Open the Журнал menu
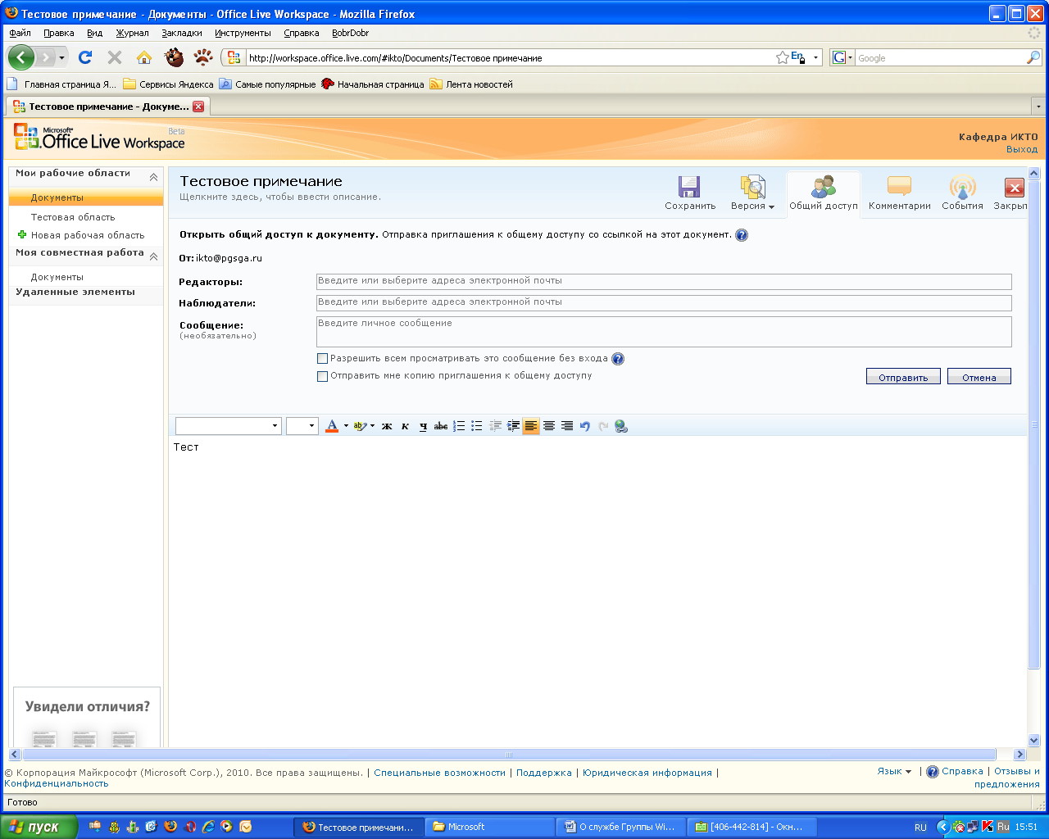This screenshot has width=1049, height=839. [132, 33]
